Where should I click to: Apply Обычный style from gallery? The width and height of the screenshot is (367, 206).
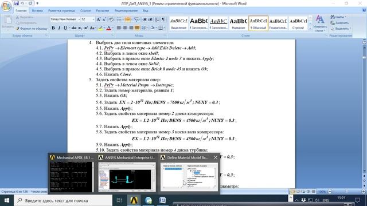pyautogui.click(x=258, y=23)
